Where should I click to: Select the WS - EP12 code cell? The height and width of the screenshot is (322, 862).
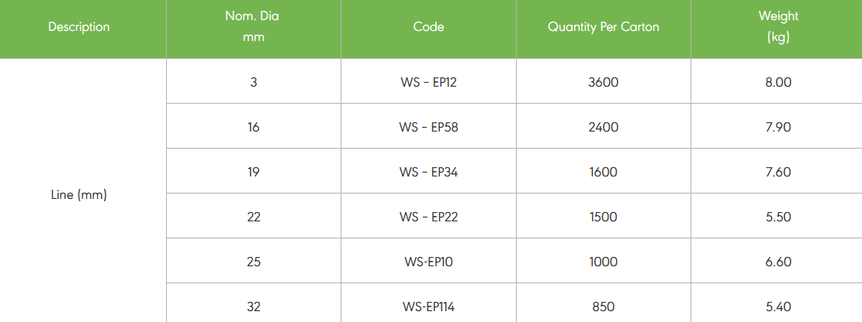(x=428, y=82)
